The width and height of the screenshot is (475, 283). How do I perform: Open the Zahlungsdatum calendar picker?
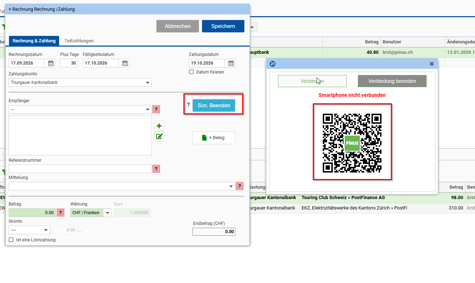(x=231, y=63)
